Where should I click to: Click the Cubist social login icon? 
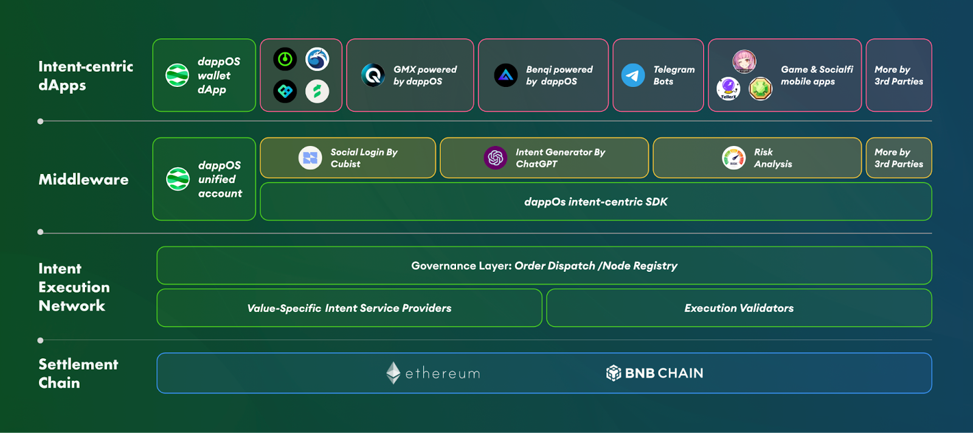click(310, 158)
